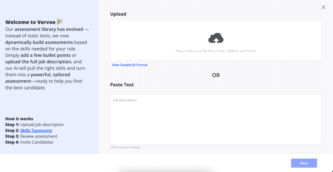Viewport: 333px width, 172px height.
Task: Click the 'Welcome to Vervoe' heading
Action: coord(30,22)
